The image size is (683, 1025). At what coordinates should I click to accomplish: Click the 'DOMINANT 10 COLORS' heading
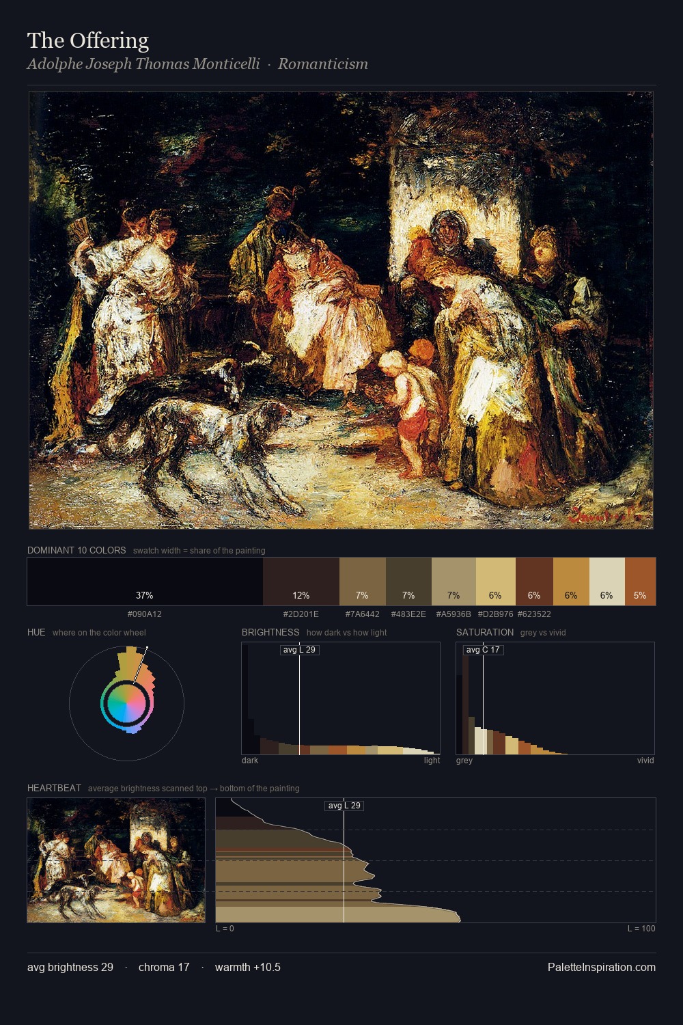(x=76, y=550)
